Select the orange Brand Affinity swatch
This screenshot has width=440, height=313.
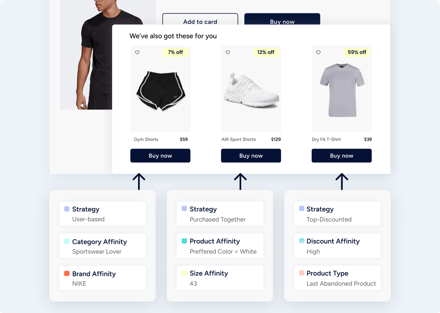click(67, 273)
